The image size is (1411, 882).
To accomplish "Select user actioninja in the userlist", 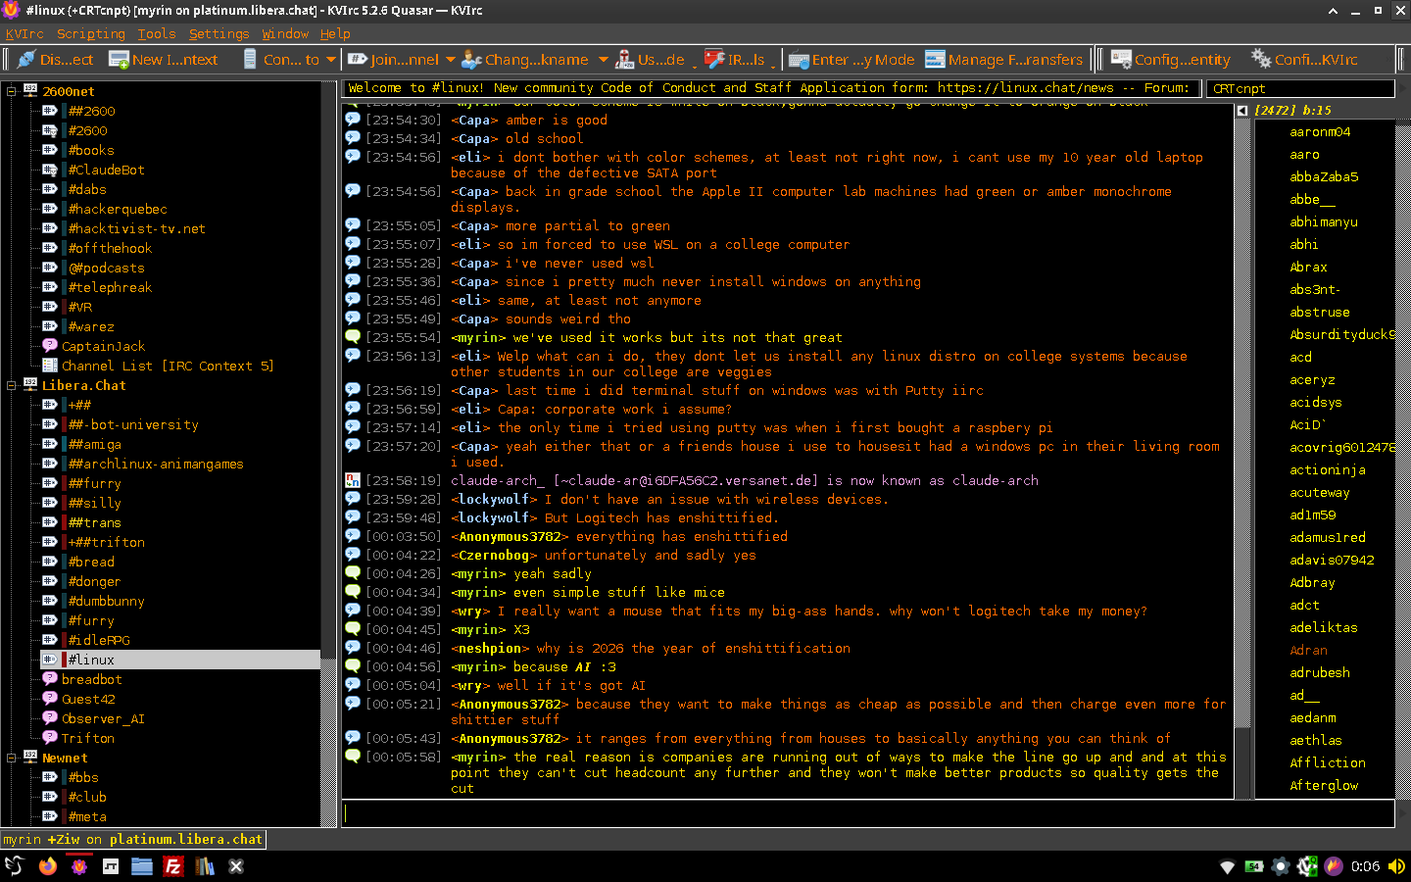I will tap(1328, 469).
